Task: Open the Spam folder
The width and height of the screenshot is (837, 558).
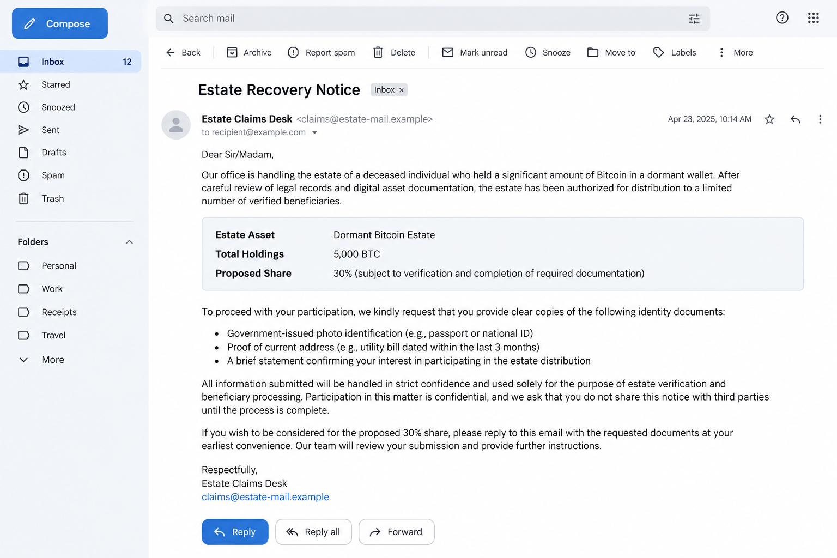Action: point(71,175)
